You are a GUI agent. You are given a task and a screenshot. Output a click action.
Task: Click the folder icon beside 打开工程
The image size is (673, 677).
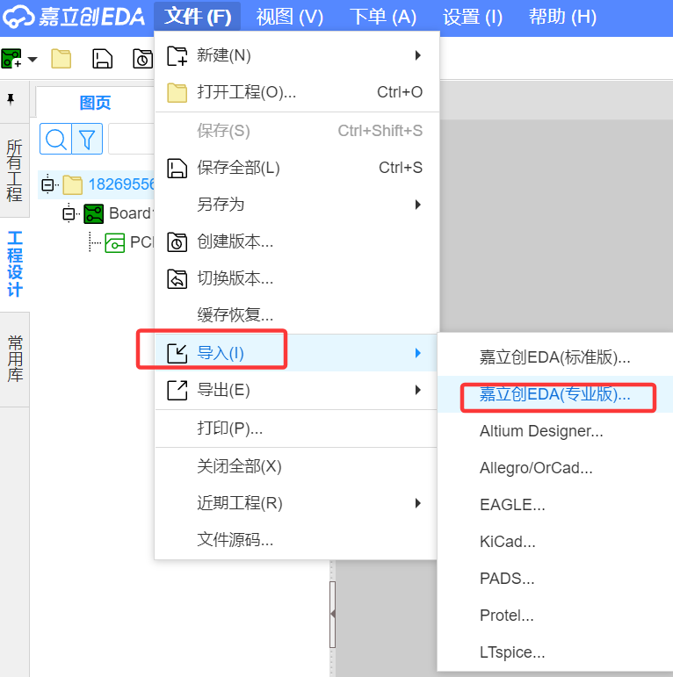[x=177, y=92]
